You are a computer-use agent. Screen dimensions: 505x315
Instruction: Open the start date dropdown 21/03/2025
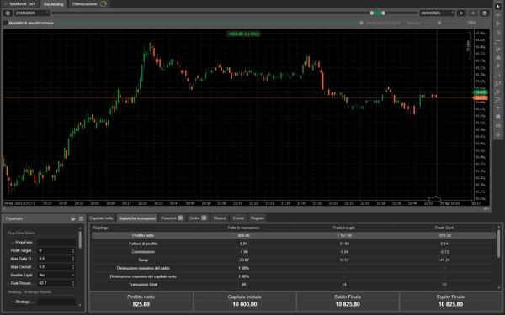pyautogui.click(x=32, y=13)
